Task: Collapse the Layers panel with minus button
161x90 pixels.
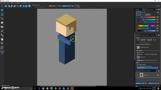Action: (x=156, y=71)
